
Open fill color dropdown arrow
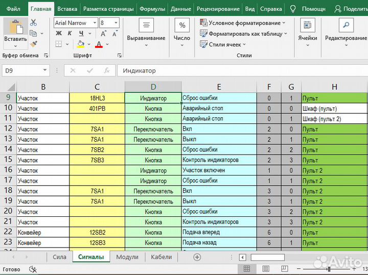[x=89, y=44]
